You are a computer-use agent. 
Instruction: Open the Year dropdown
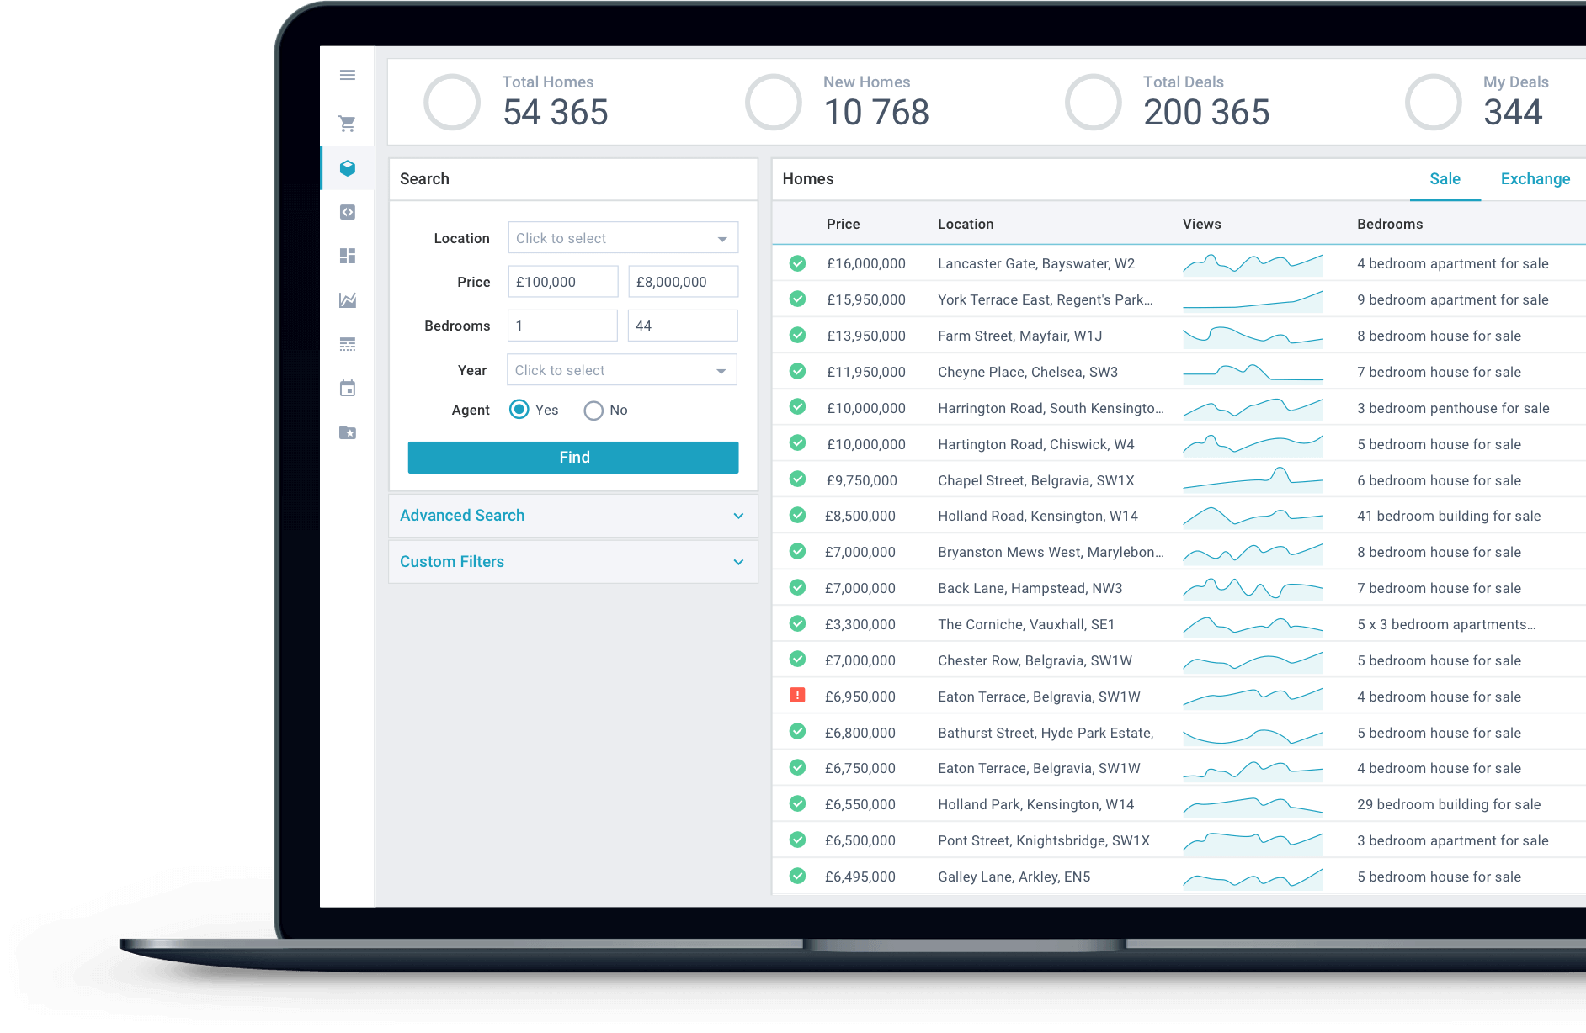[621, 370]
